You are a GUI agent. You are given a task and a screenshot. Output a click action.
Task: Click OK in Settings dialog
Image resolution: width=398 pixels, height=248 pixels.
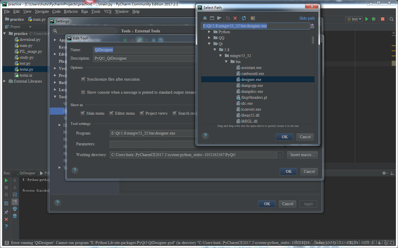pos(267,204)
